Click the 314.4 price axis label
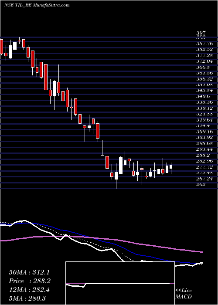 [203, 126]
